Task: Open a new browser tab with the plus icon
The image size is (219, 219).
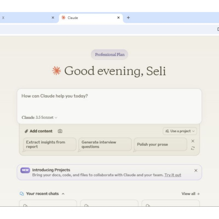Action: pyautogui.click(x=128, y=18)
